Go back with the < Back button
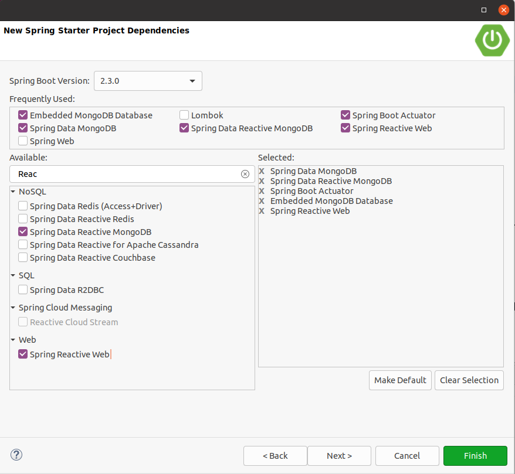Viewport: 515px width, 474px height. pyautogui.click(x=275, y=456)
